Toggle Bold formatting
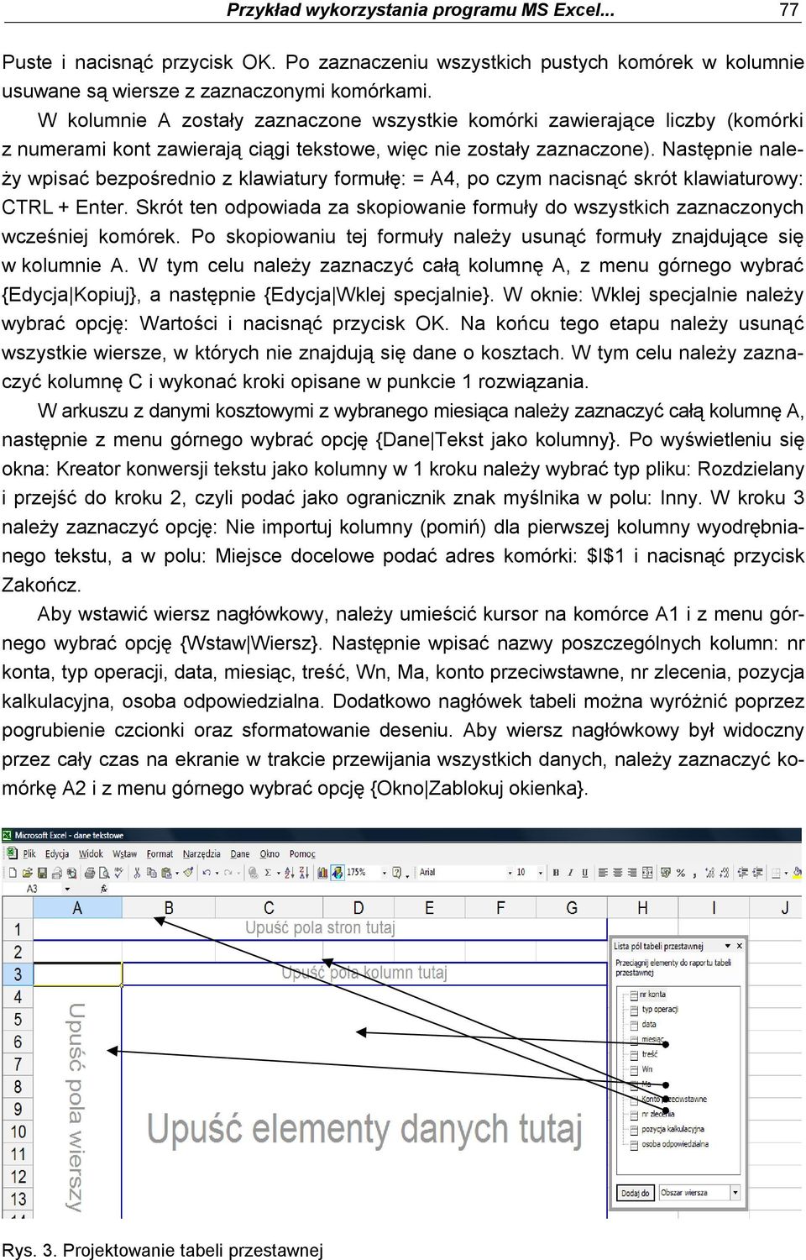 [x=556, y=872]
